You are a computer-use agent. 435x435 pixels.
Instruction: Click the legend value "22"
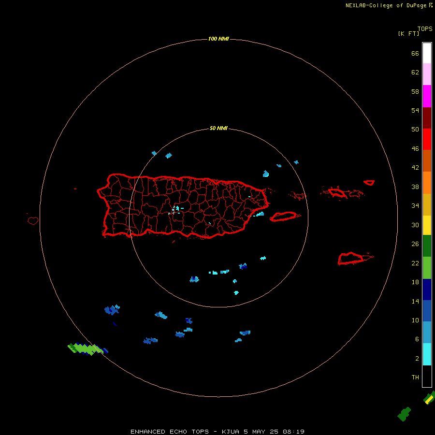pos(415,263)
